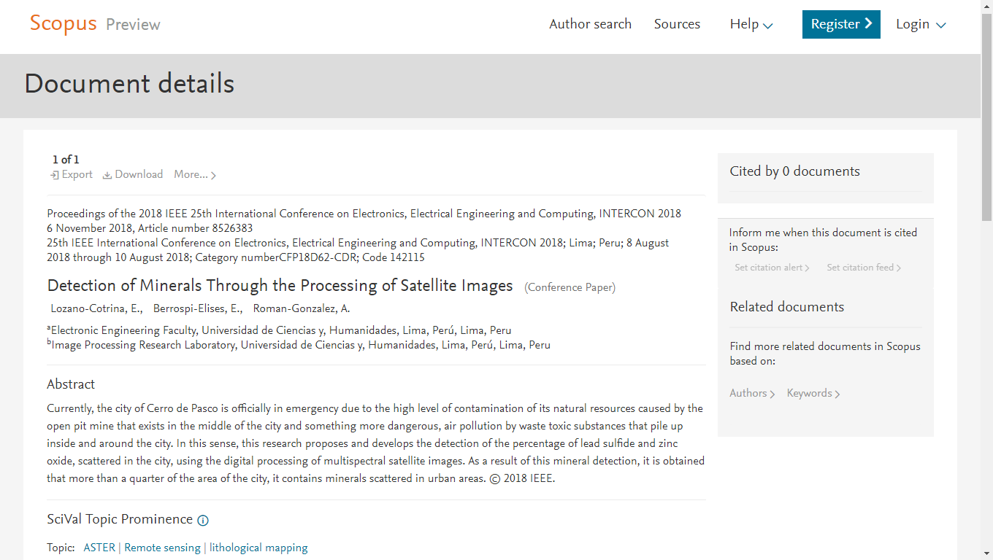
Task: Click the Scopus logo
Action: coord(63,23)
